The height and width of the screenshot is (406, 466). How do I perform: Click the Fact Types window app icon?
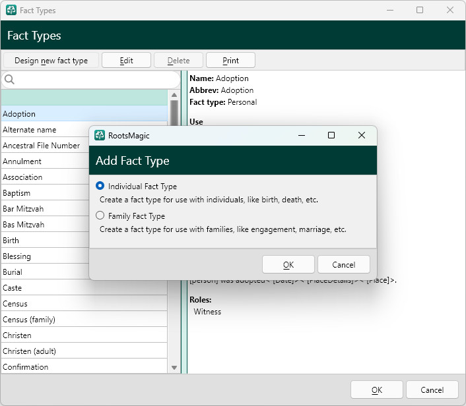tap(11, 10)
